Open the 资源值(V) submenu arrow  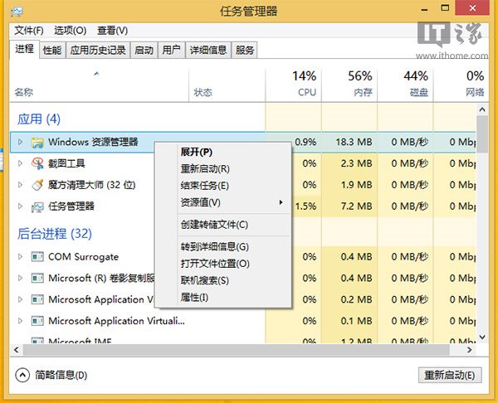pyautogui.click(x=281, y=202)
